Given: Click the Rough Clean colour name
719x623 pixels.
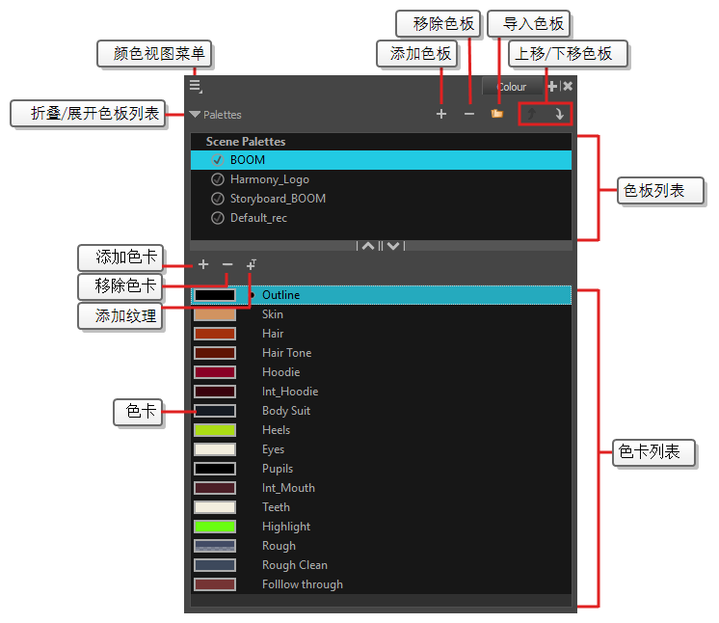Looking at the screenshot, I should [294, 565].
